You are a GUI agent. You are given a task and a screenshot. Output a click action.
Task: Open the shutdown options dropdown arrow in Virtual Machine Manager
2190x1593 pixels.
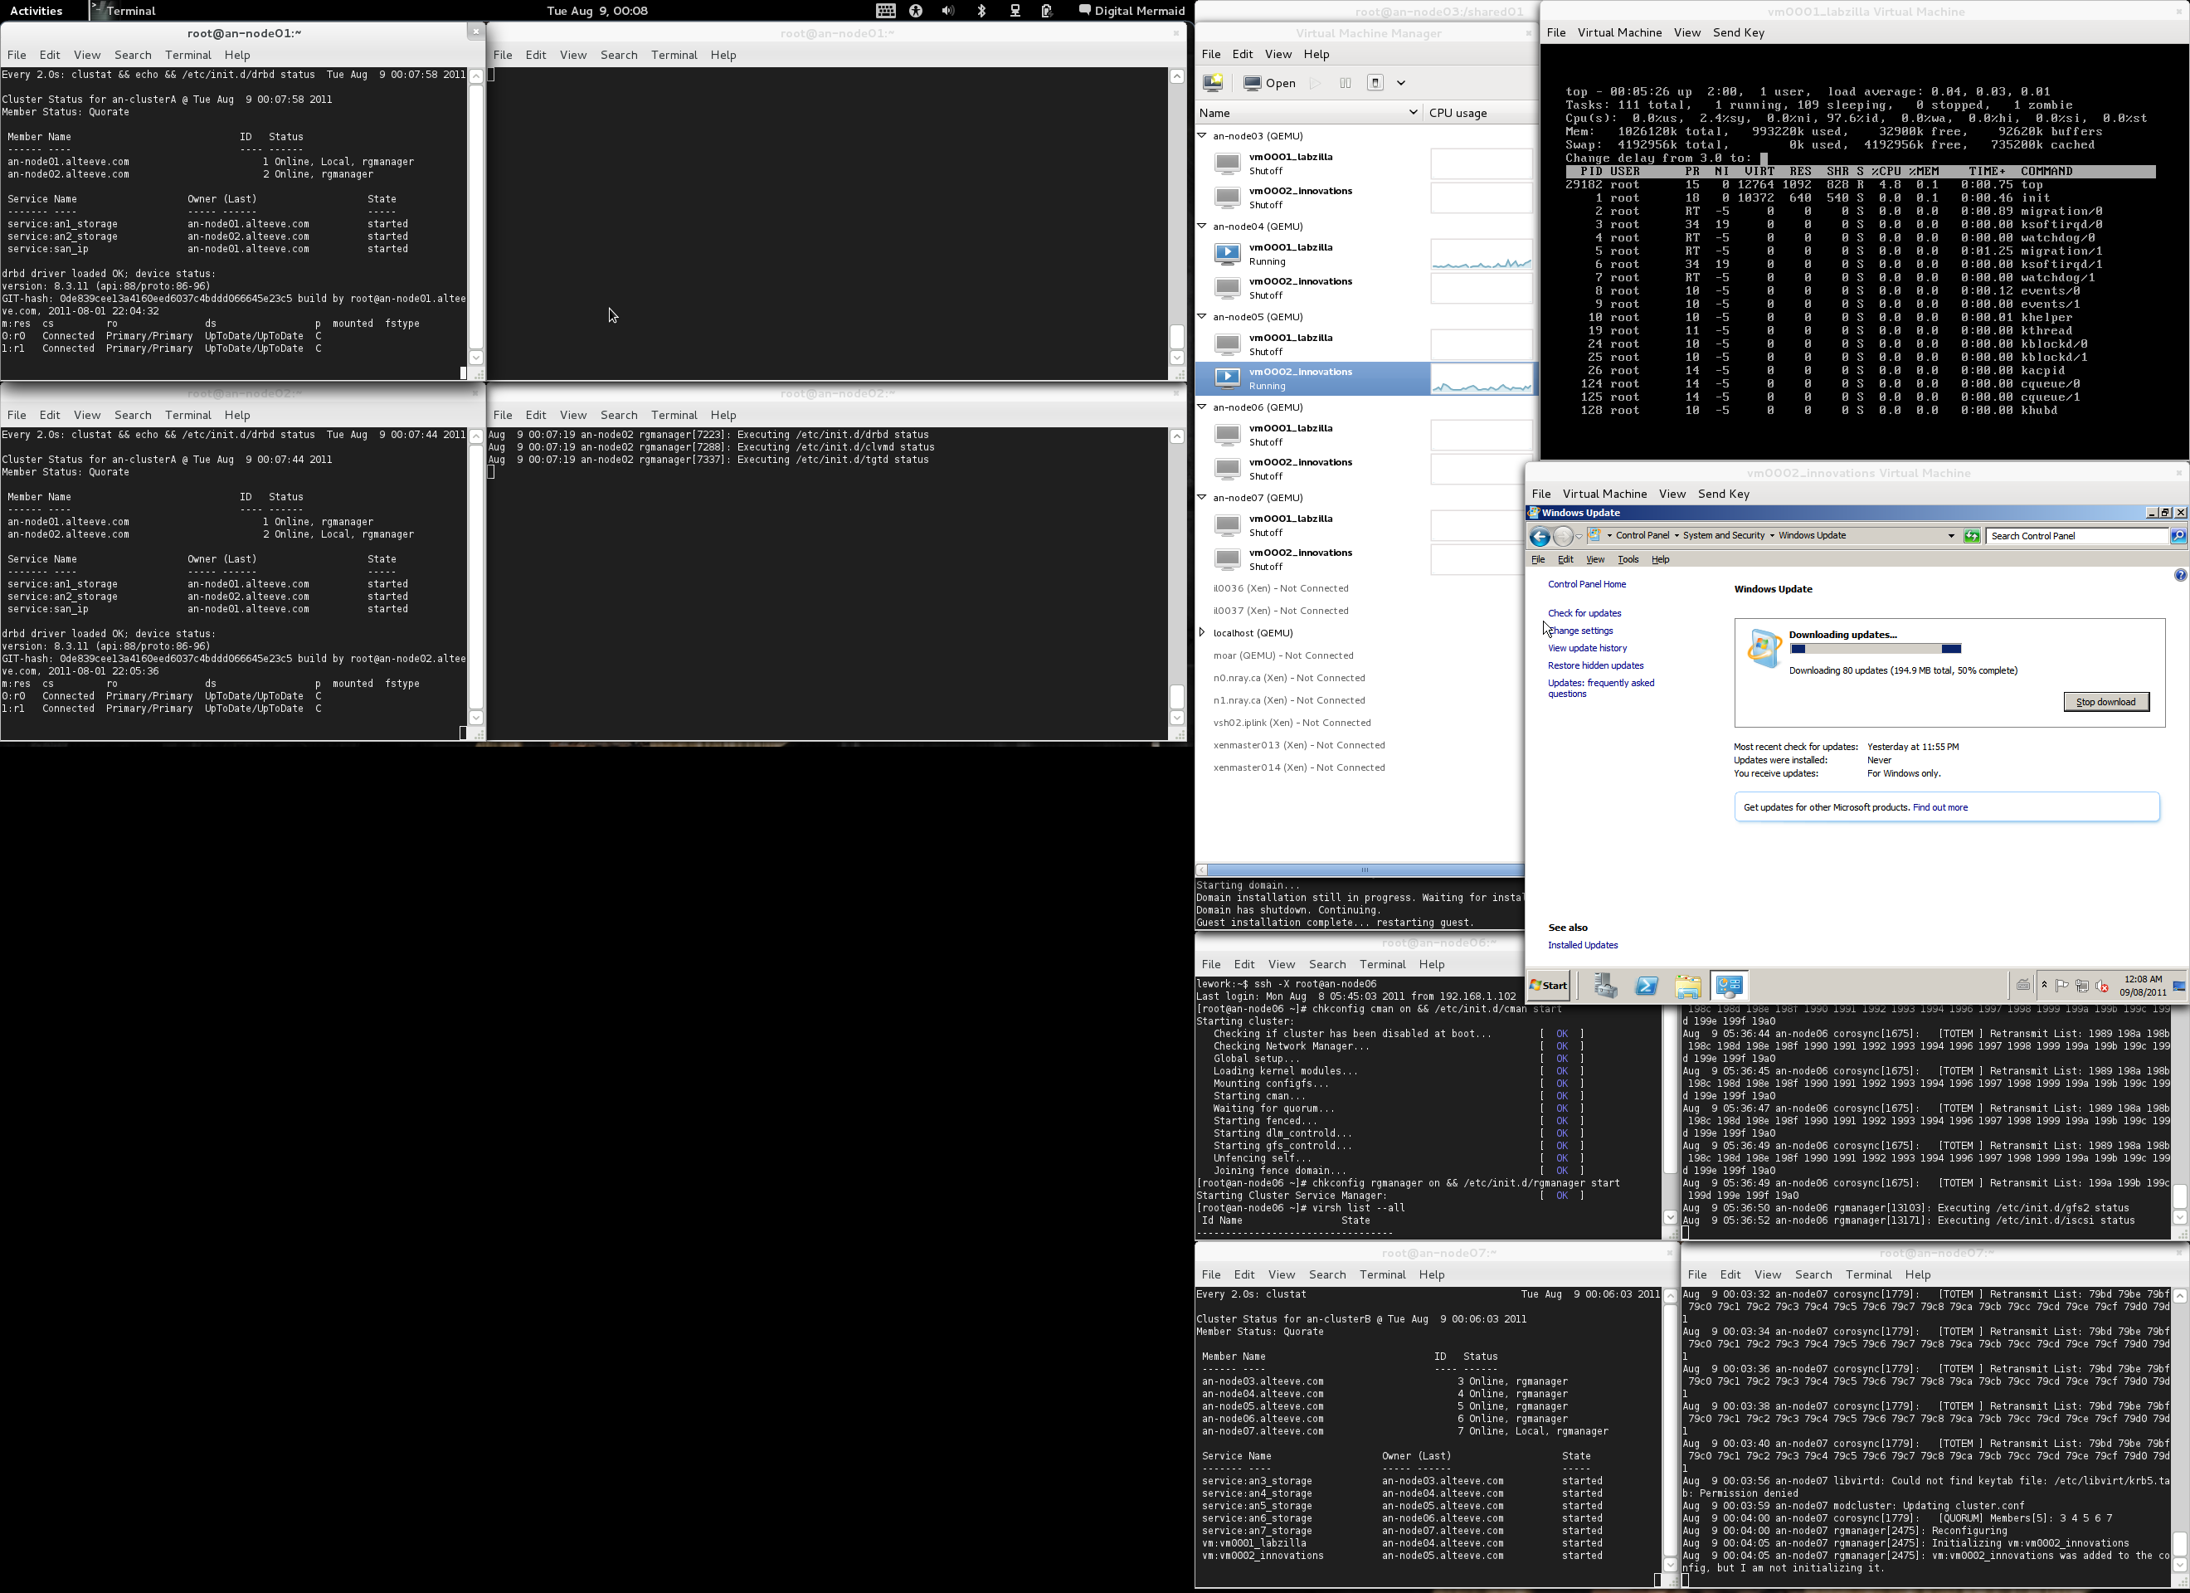(x=1401, y=83)
